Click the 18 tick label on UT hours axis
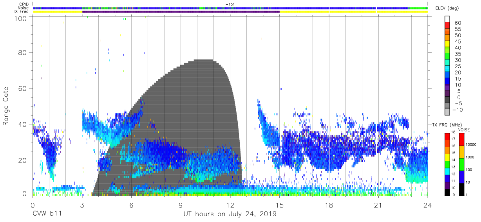The height and width of the screenshot is (222, 481). (329, 205)
